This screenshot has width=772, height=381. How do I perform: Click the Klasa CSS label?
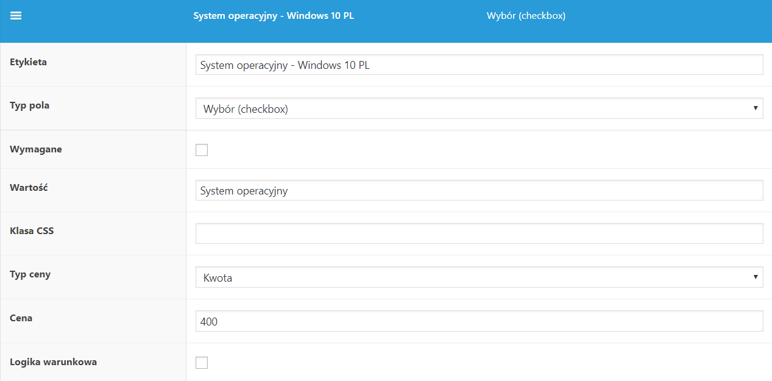[32, 230]
